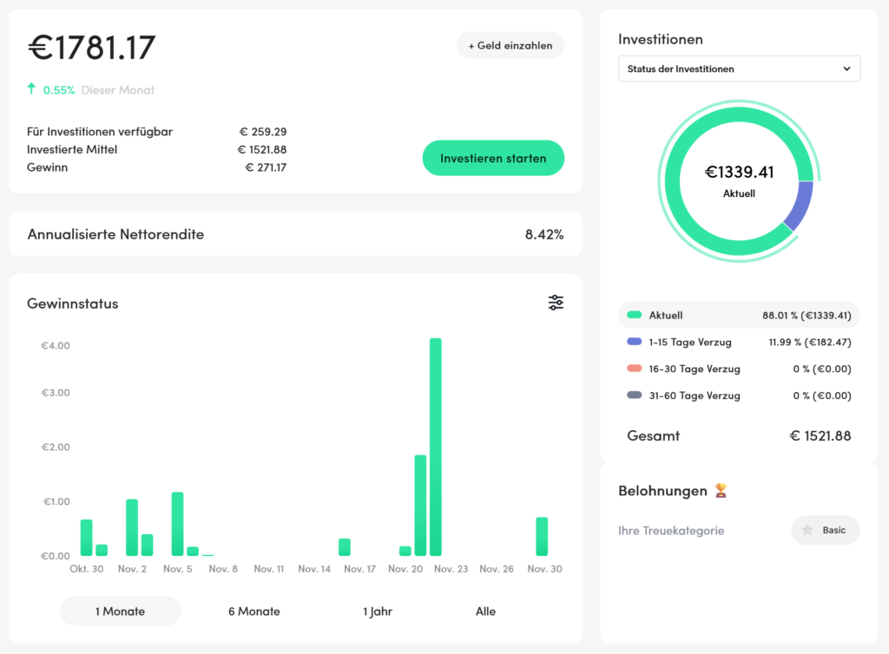The height and width of the screenshot is (654, 889).
Task: Switch the chart to 6 Monate
Action: click(x=253, y=611)
